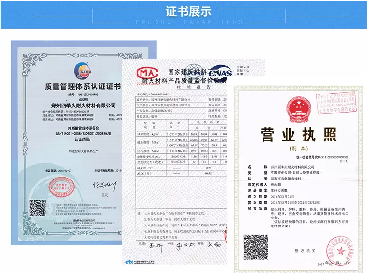Click the circular logo atop quality certificate

(83, 71)
